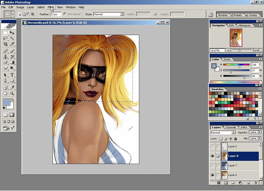Delete layer with Layers panel trash icon
This screenshot has height=191, width=264.
pos(255,183)
